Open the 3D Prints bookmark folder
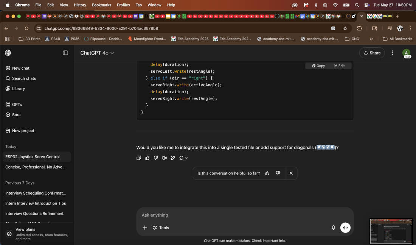 [29, 39]
